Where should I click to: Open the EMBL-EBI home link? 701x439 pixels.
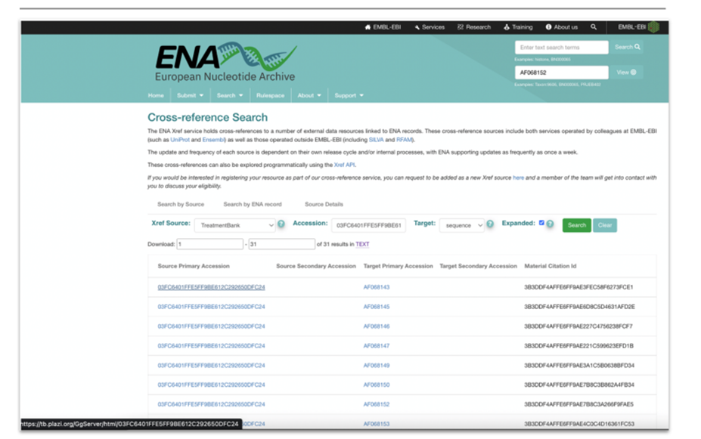point(383,27)
